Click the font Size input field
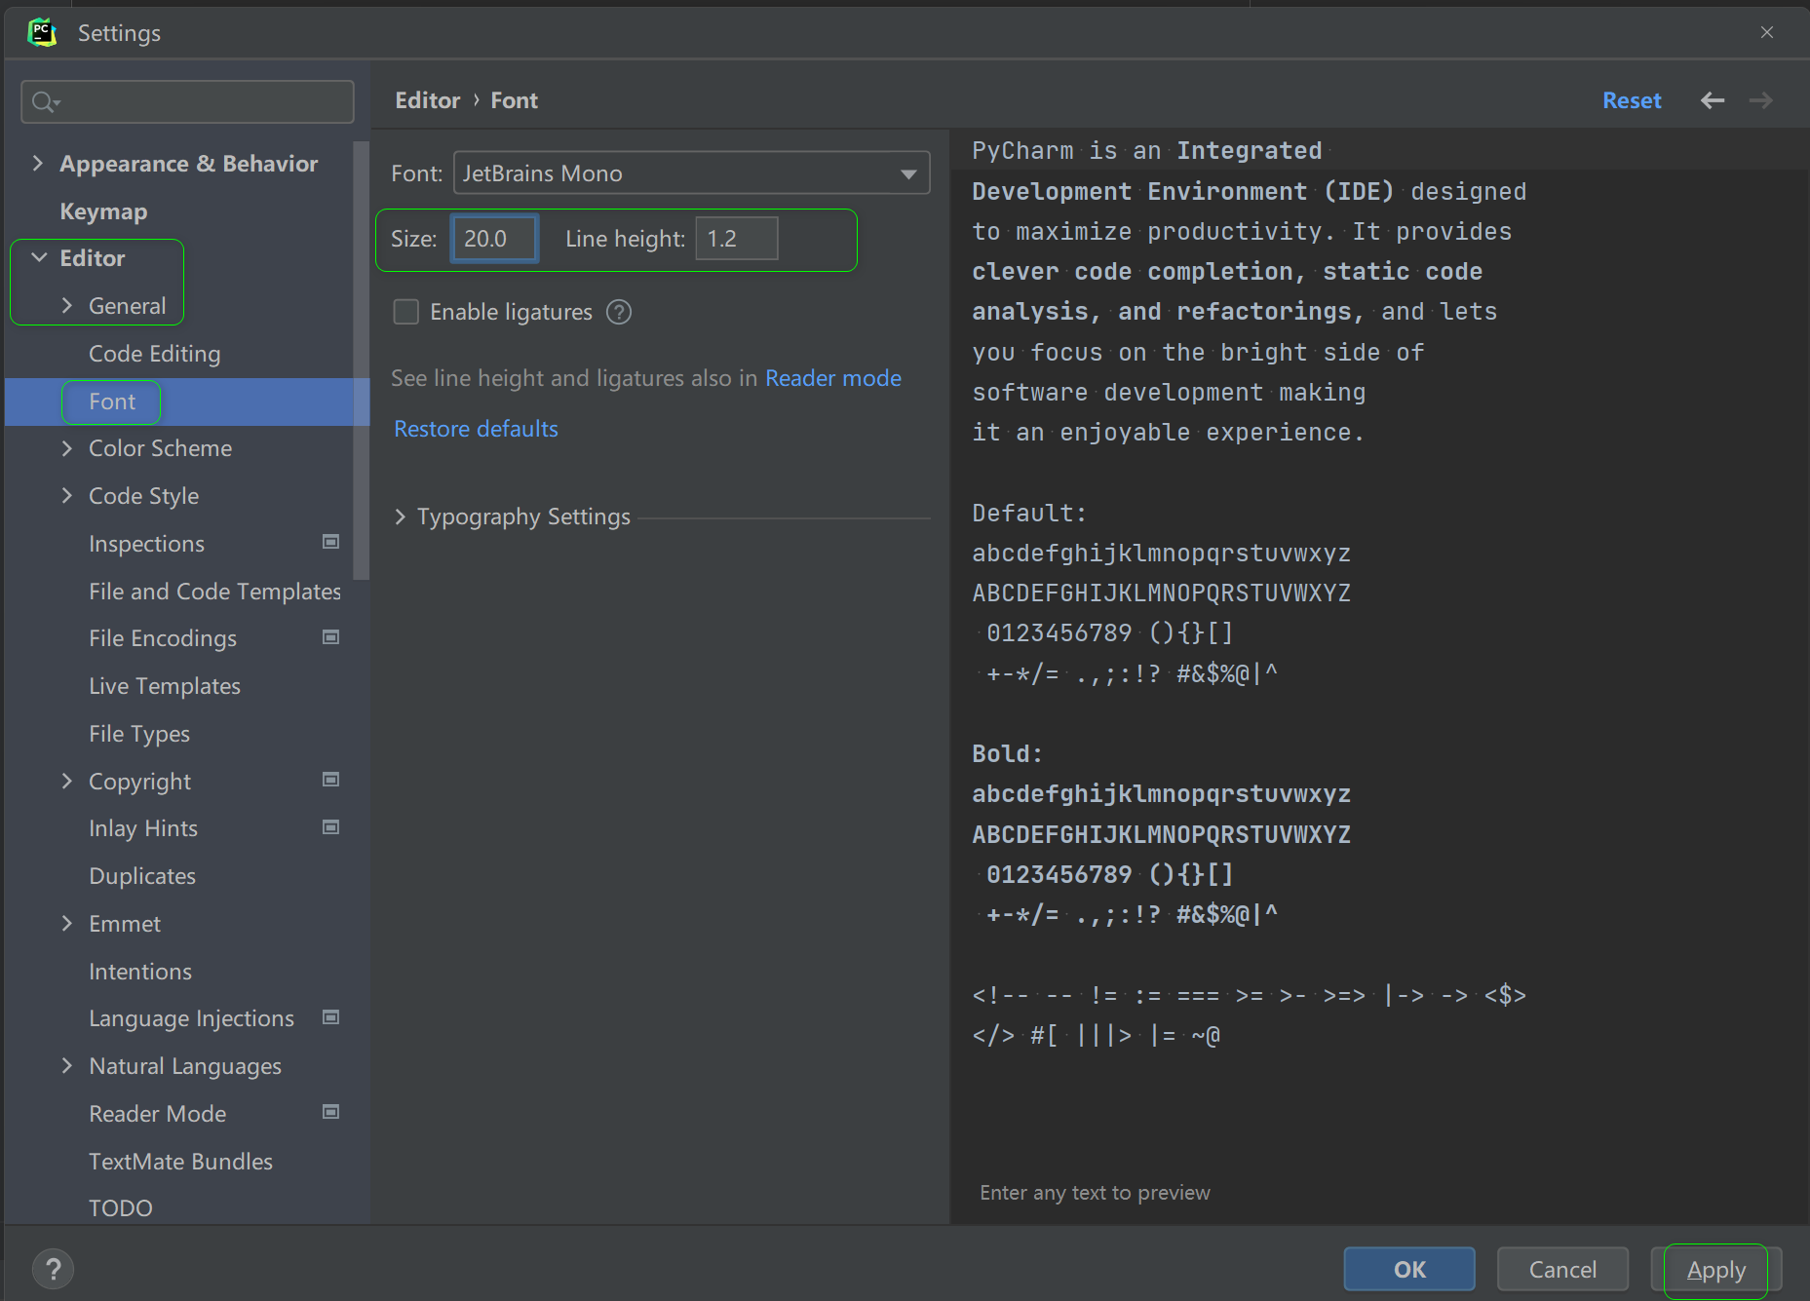Screen dimensions: 1810x1301 (x=494, y=239)
